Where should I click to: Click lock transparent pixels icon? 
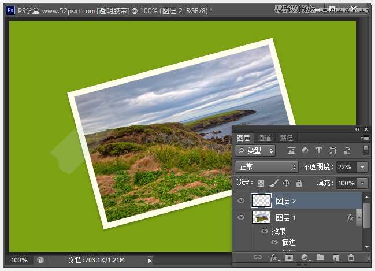coord(261,183)
